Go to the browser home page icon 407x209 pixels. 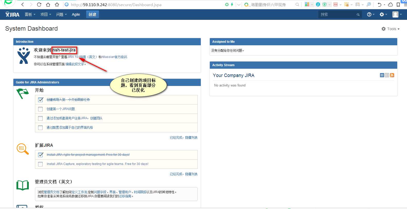point(48,5)
